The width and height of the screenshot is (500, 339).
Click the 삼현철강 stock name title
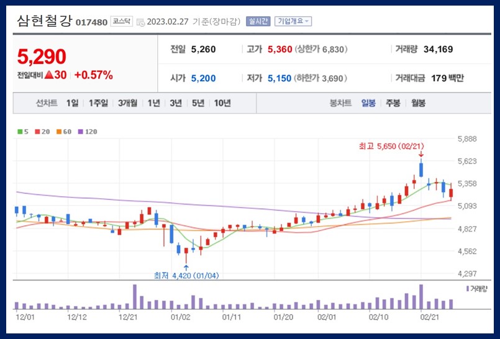pyautogui.click(x=45, y=20)
